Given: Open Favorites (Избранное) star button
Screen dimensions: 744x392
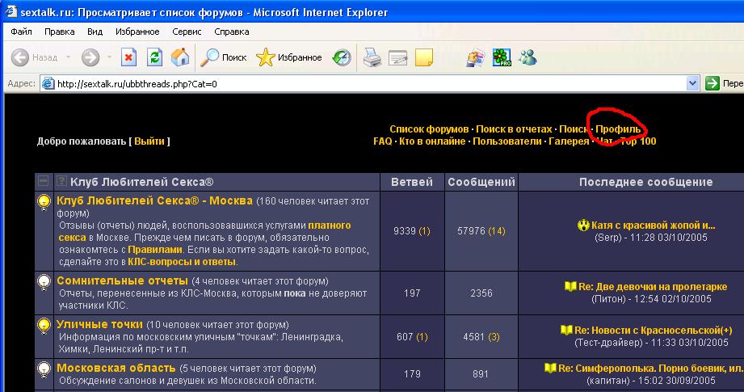Looking at the screenshot, I should (288, 57).
